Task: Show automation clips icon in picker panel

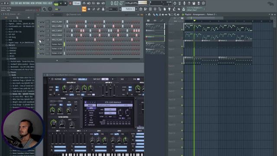Action: click(161, 20)
